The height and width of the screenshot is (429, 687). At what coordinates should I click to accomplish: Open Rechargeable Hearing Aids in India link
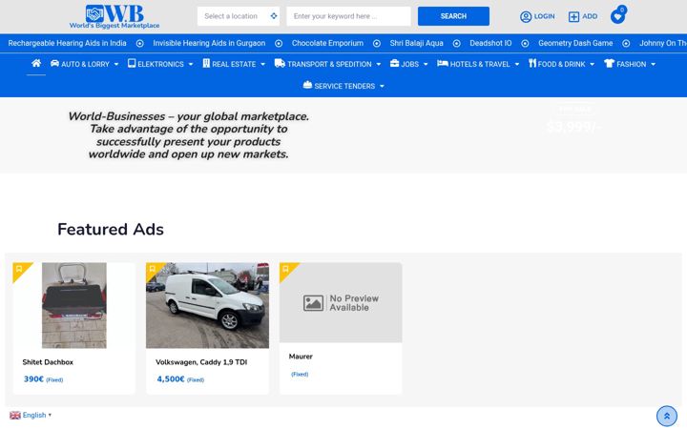(x=67, y=43)
